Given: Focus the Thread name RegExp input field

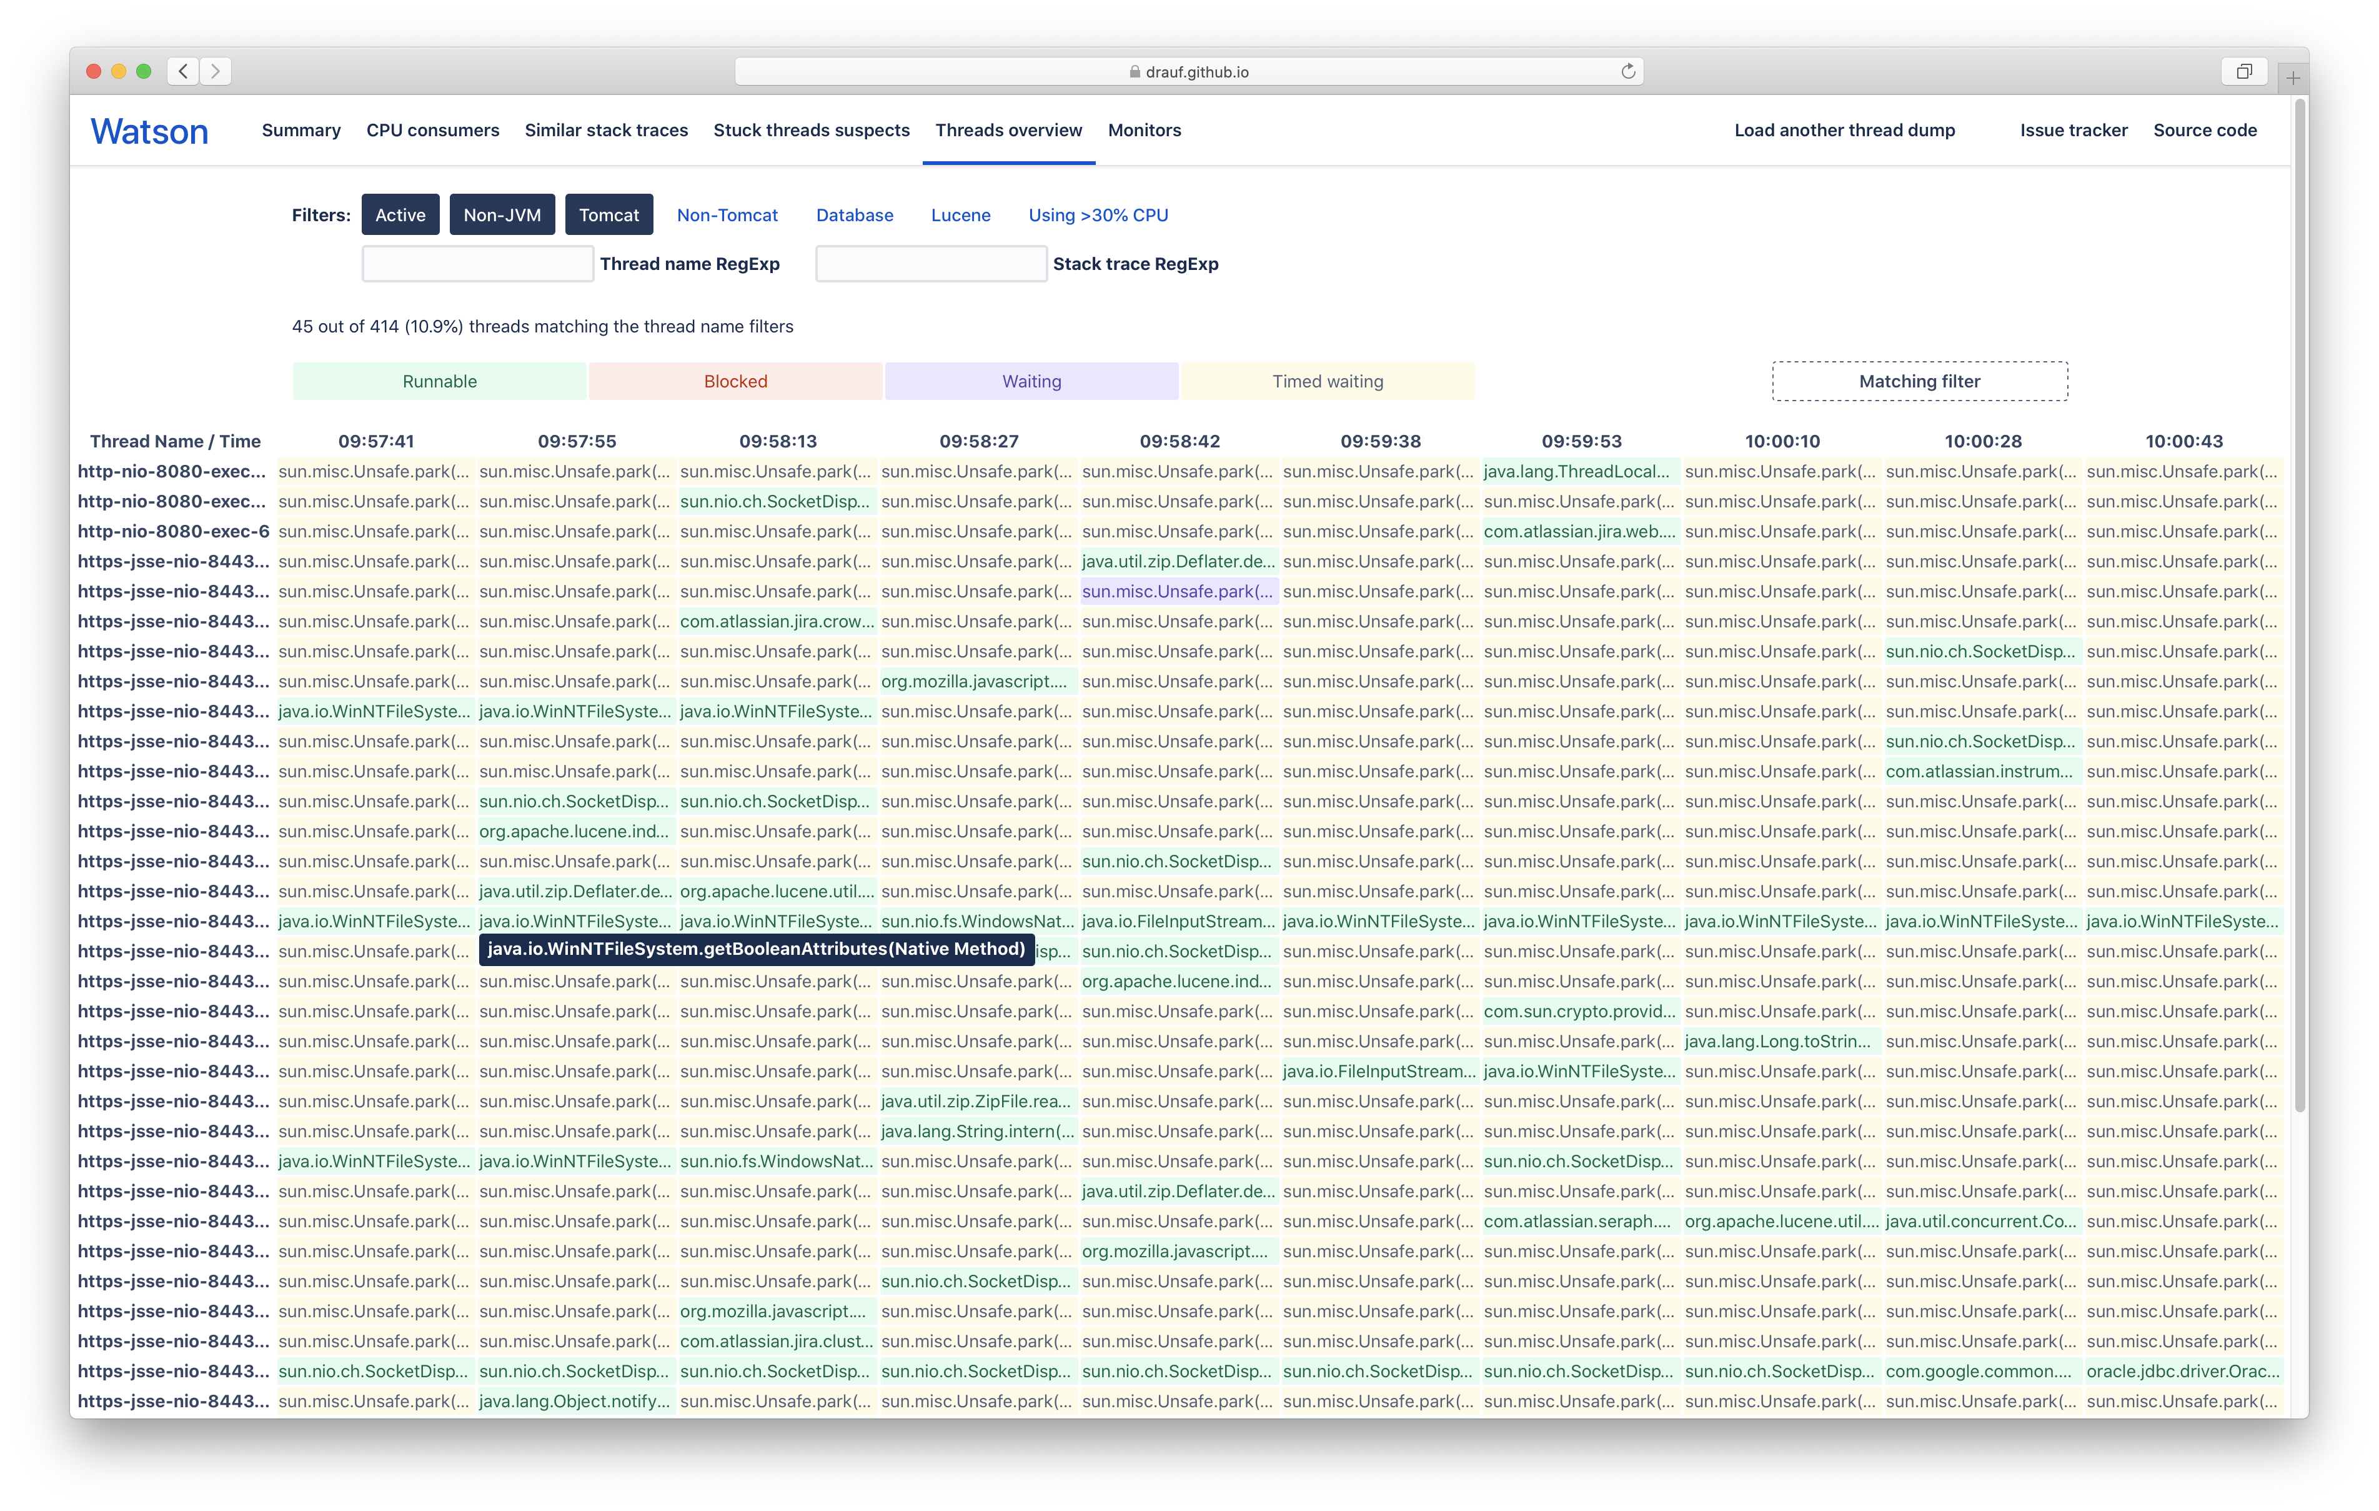Looking at the screenshot, I should [x=477, y=264].
